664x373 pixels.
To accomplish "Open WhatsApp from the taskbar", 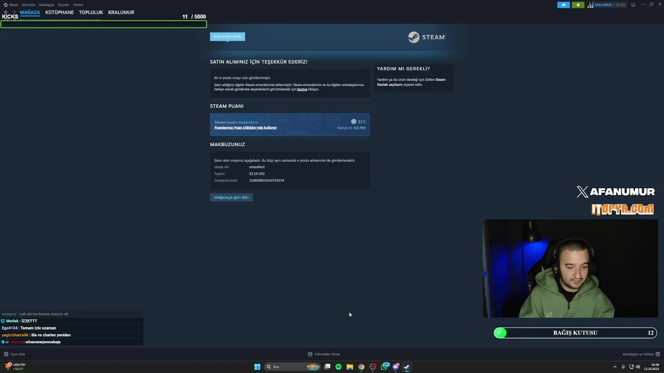I will [384, 367].
